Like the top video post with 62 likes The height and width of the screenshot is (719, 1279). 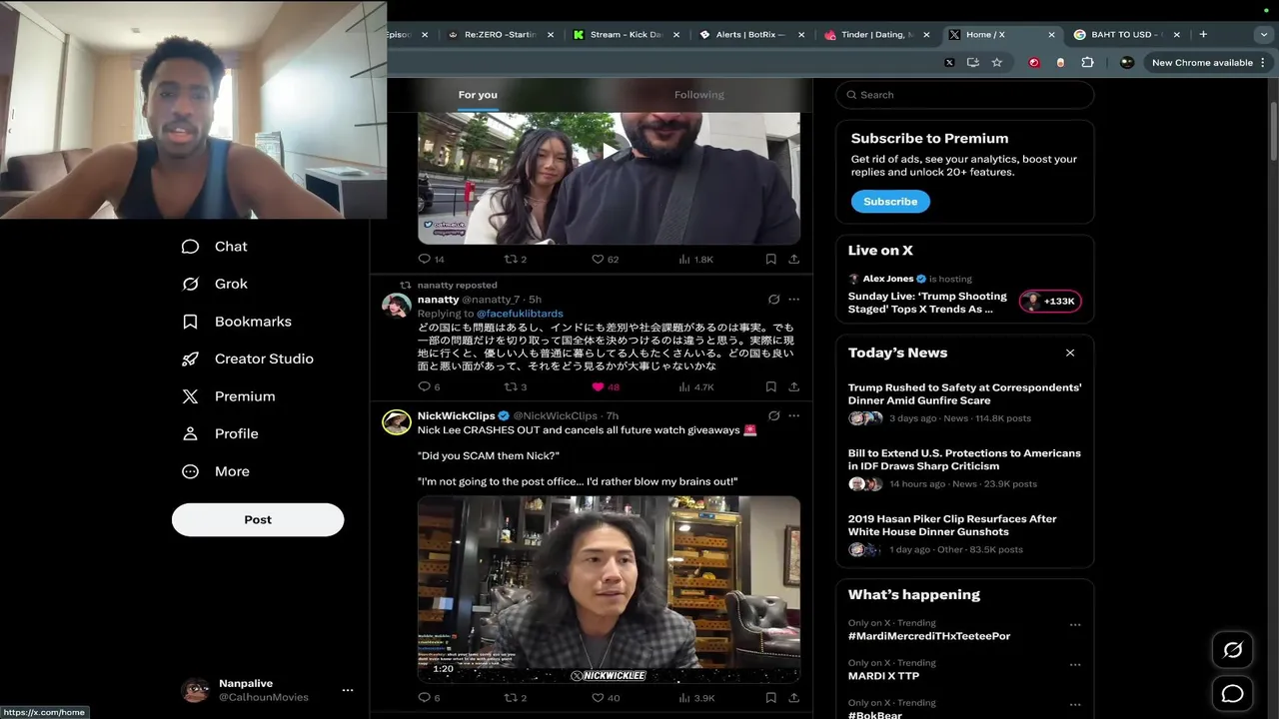(x=605, y=259)
